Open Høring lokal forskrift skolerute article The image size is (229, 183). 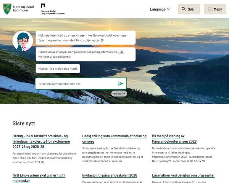pyautogui.click(x=41, y=141)
